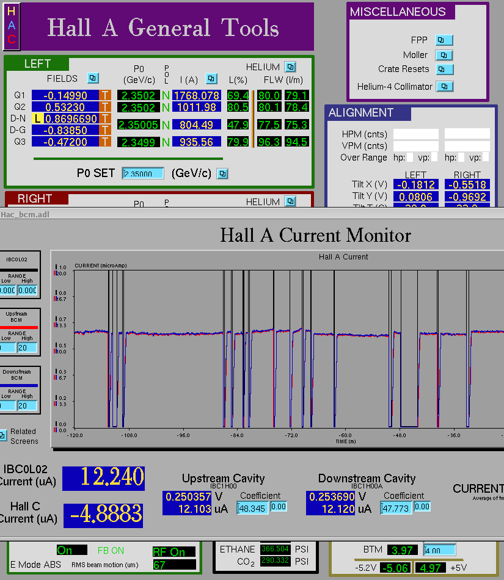Click the first HPM counts field
The image size is (504, 580).
click(416, 134)
